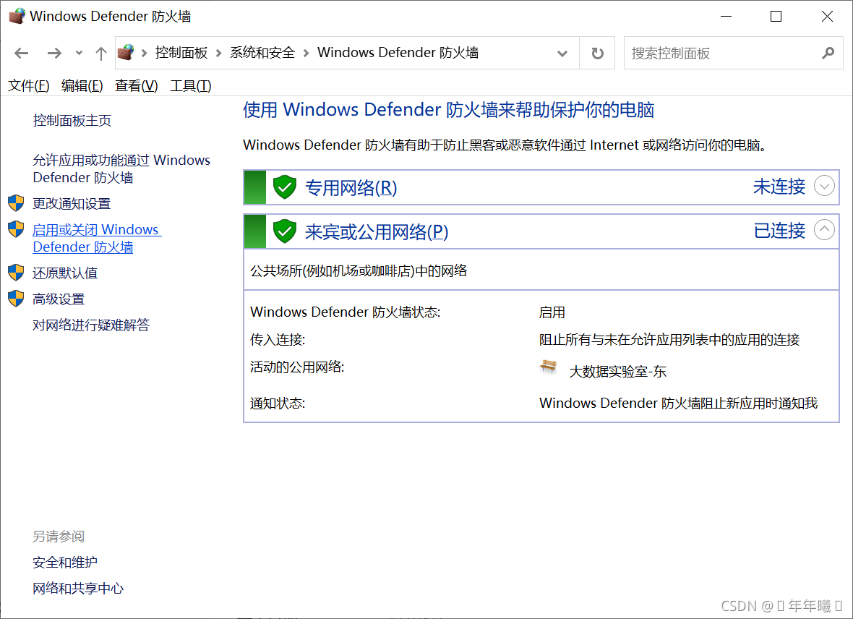Click the Forward navigation arrow
This screenshot has height=619, width=853.
[54, 53]
